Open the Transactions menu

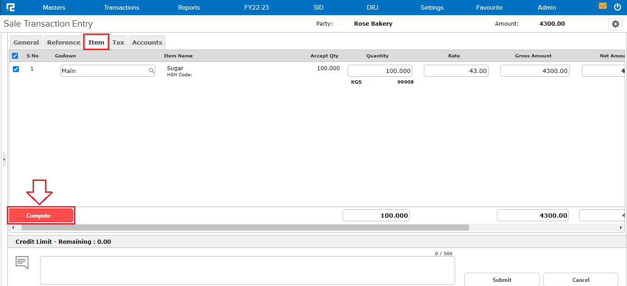click(x=121, y=7)
